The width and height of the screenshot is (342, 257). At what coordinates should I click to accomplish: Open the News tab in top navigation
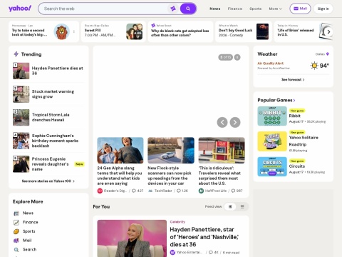point(215,9)
